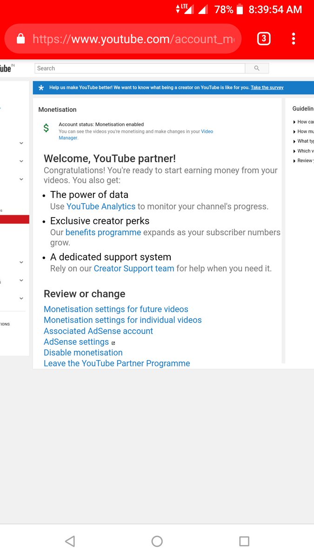Click the Guidelines panel heading
The image size is (314, 559).
303,109
